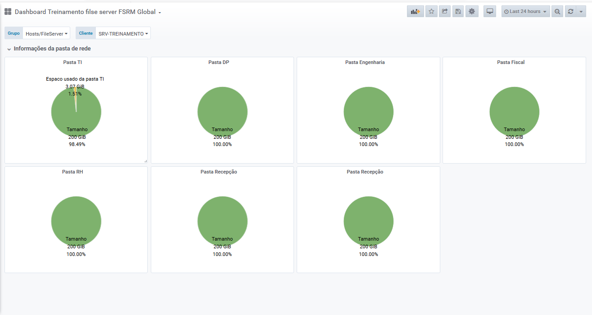Save dashboard with floppy disk icon

click(x=458, y=12)
